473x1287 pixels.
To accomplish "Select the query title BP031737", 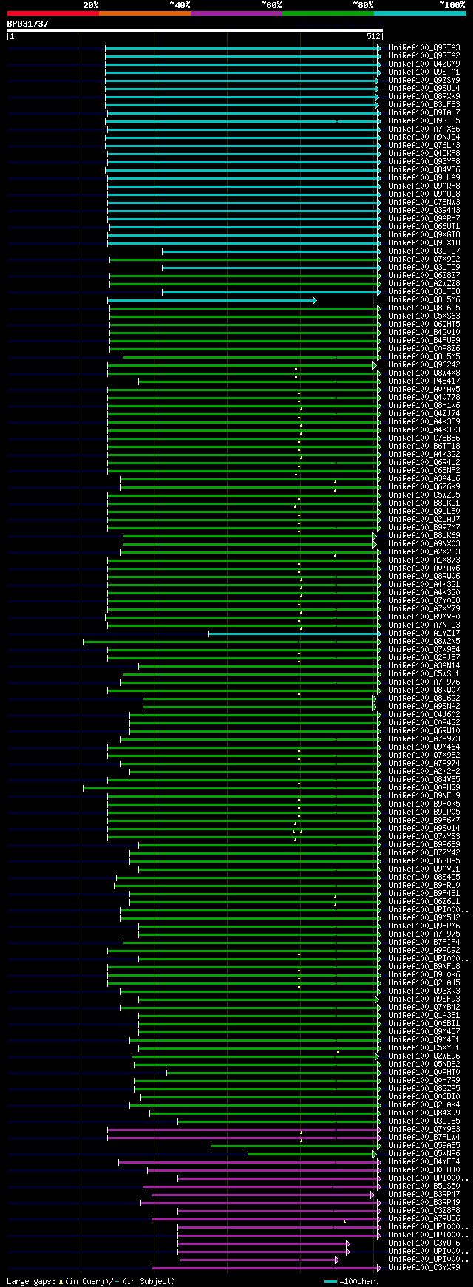I will 27,24.
